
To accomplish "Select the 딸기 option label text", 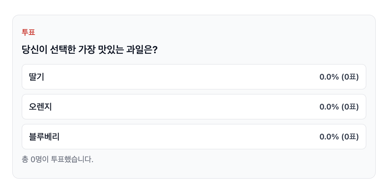I will 36,77.
